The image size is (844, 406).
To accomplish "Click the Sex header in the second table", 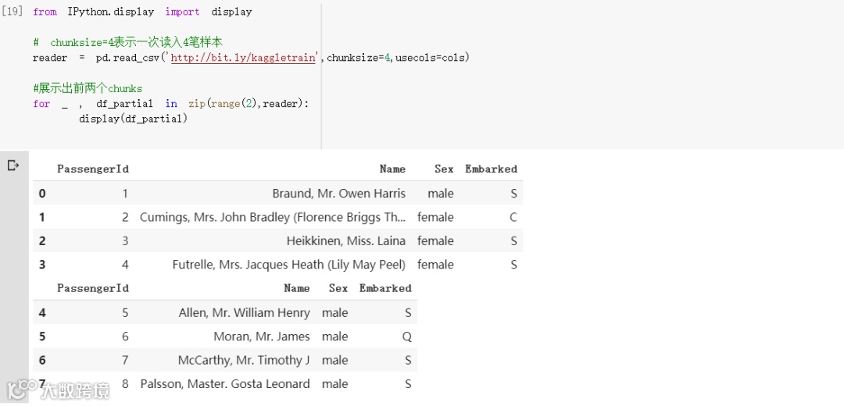I will point(338,288).
